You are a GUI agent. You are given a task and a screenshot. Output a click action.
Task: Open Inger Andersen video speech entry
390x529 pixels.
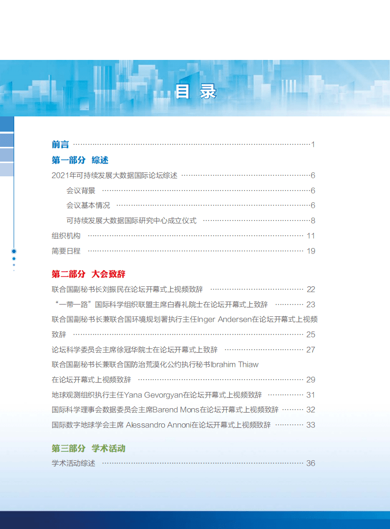tap(185, 319)
